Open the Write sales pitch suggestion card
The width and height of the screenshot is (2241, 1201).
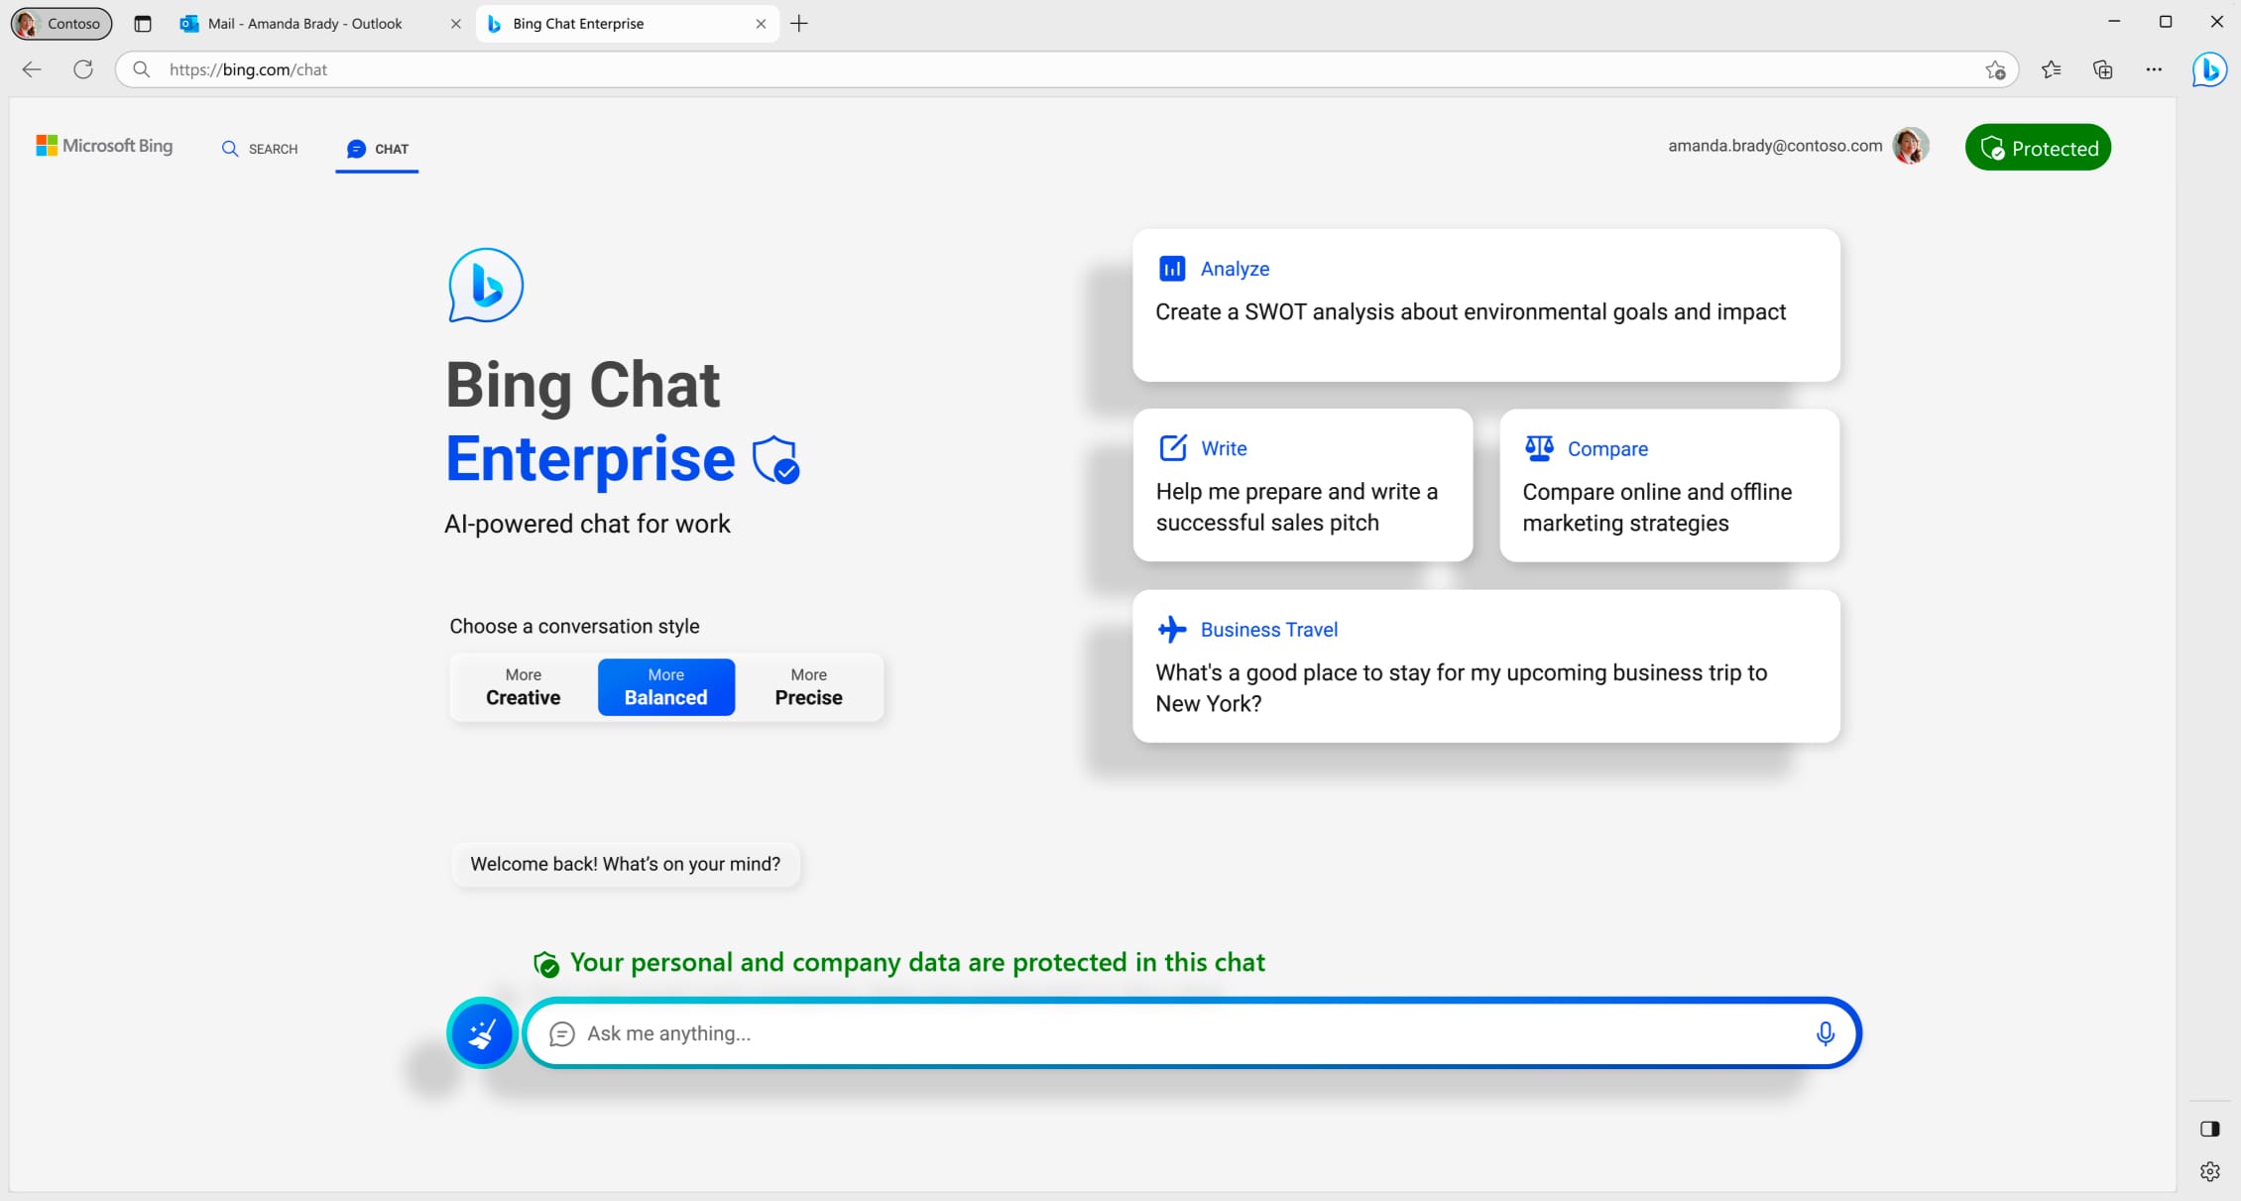pyautogui.click(x=1303, y=485)
